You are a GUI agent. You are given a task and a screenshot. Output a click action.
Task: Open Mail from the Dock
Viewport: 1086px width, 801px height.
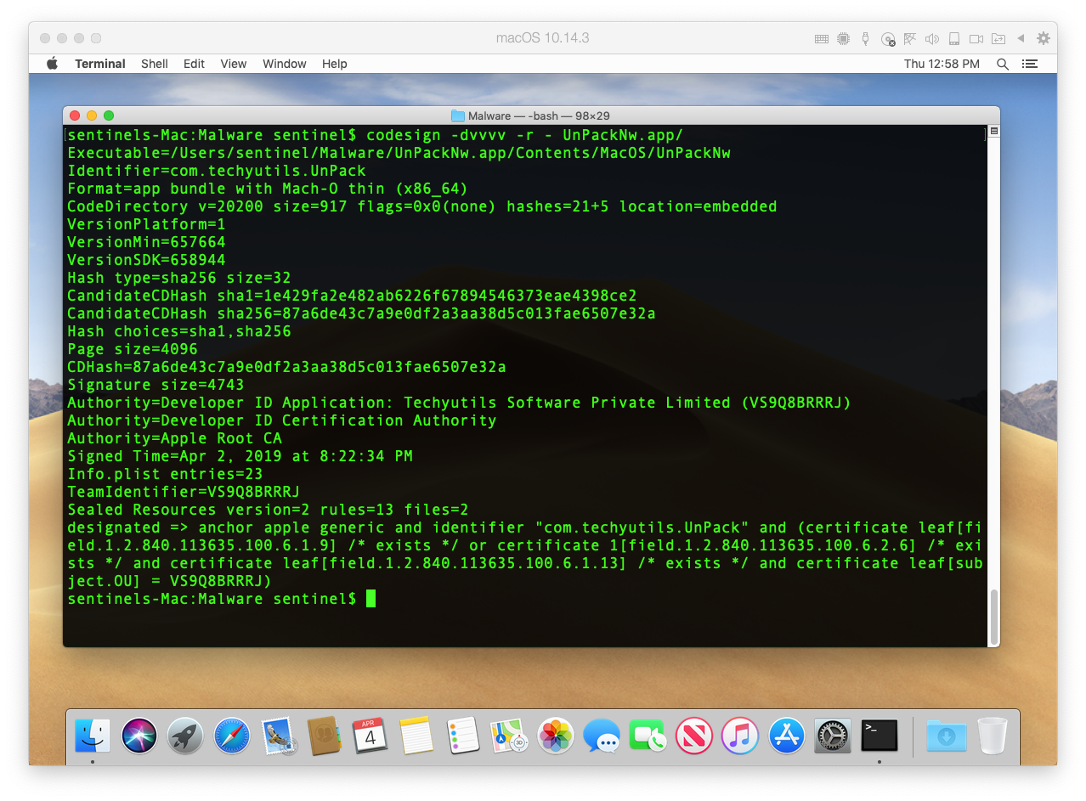click(277, 735)
